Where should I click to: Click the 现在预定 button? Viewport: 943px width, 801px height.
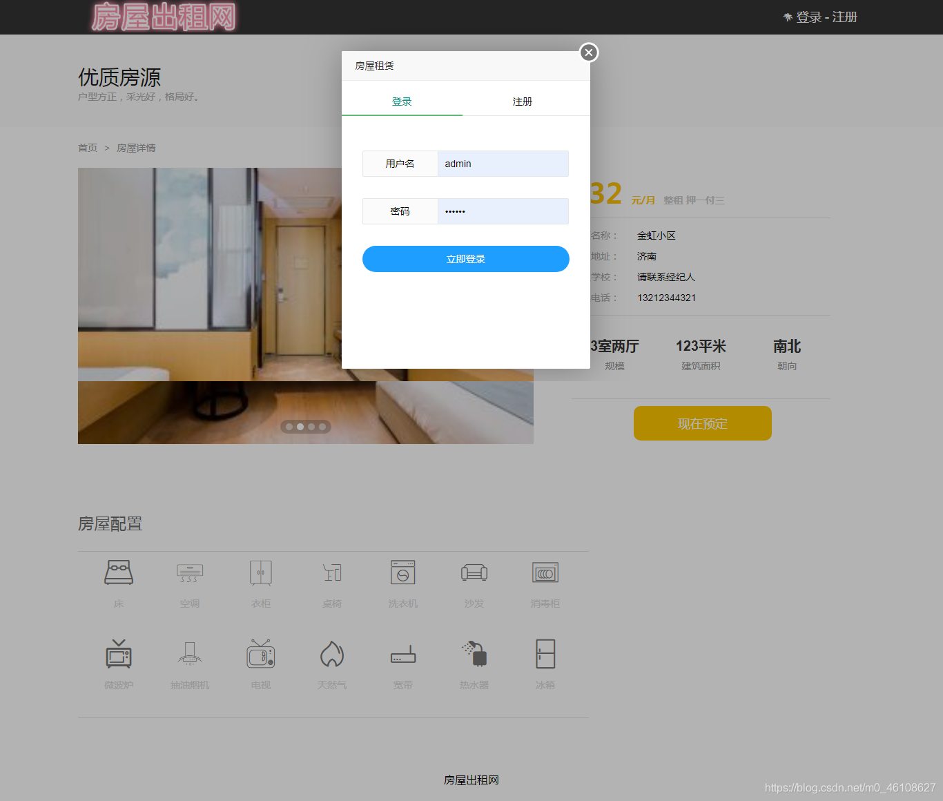coord(703,423)
